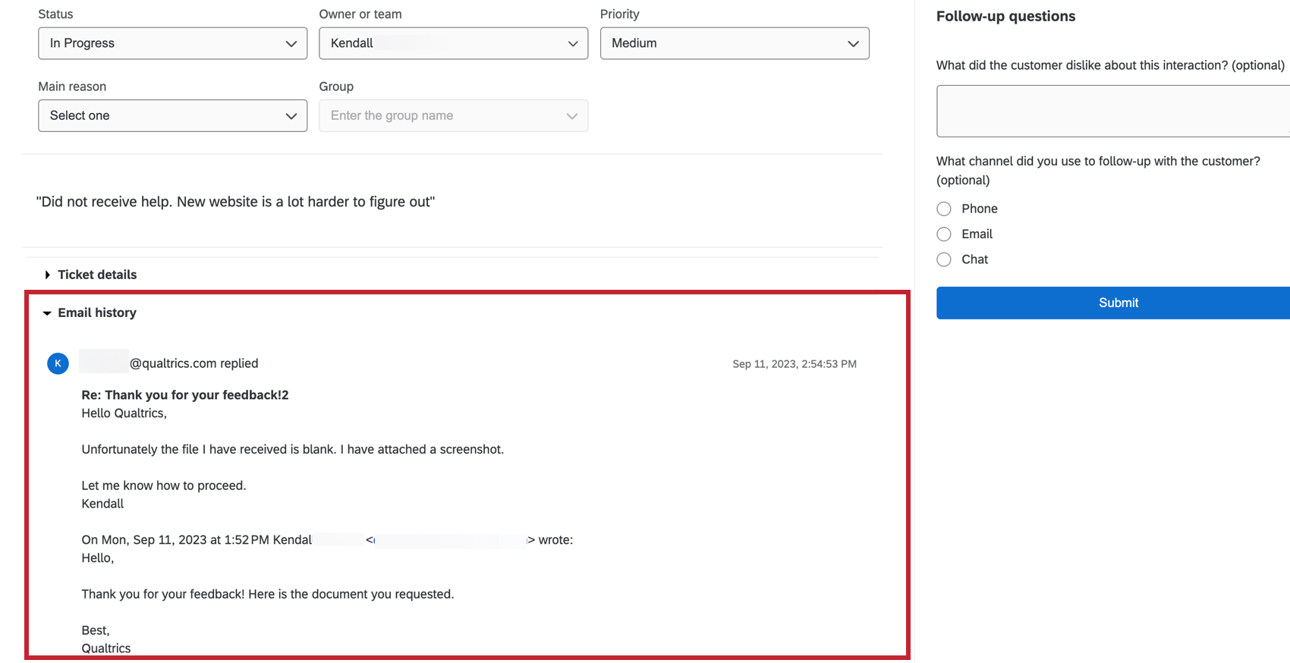The image size is (1290, 663).
Task: Click the Priority dropdown arrow icon
Action: pyautogui.click(x=854, y=43)
